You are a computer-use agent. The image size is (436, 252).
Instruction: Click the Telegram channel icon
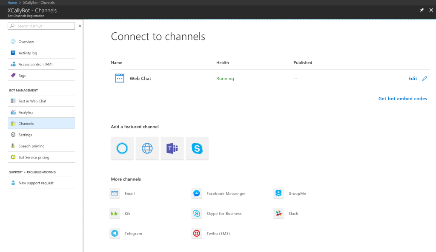(115, 233)
